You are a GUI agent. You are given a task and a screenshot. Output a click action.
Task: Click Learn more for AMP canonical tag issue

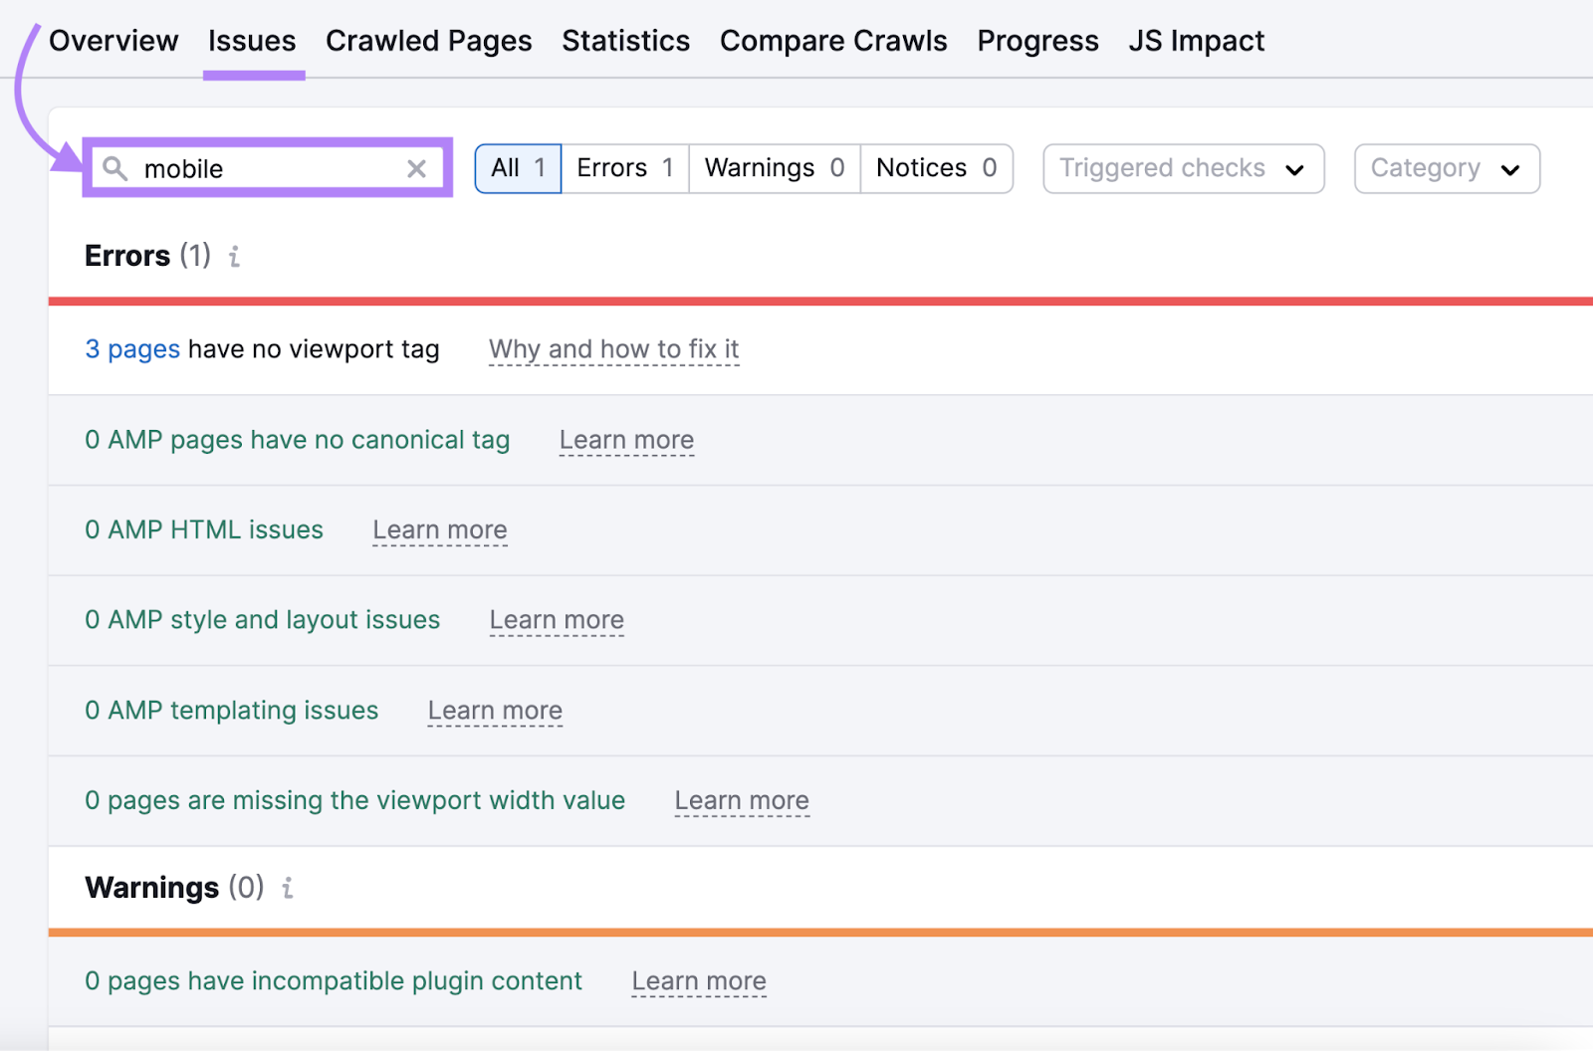pyautogui.click(x=626, y=439)
